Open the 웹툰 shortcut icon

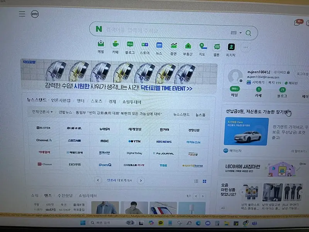[x=217, y=47]
